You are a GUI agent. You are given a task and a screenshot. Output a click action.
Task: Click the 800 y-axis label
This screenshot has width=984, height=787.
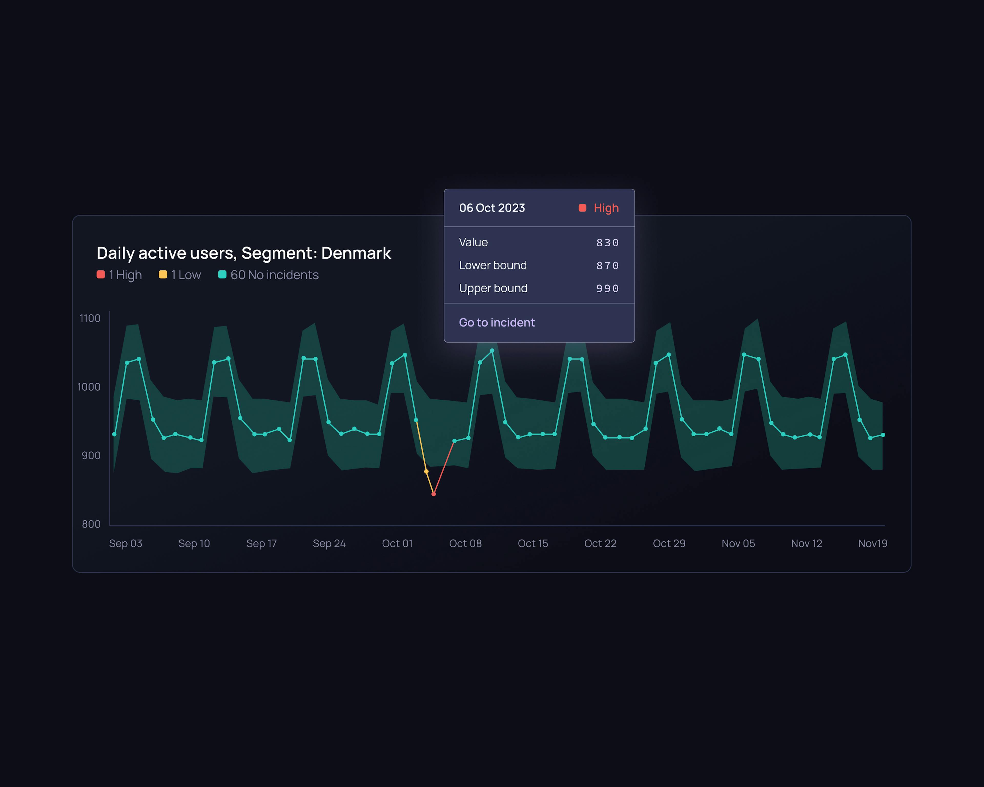tap(91, 524)
